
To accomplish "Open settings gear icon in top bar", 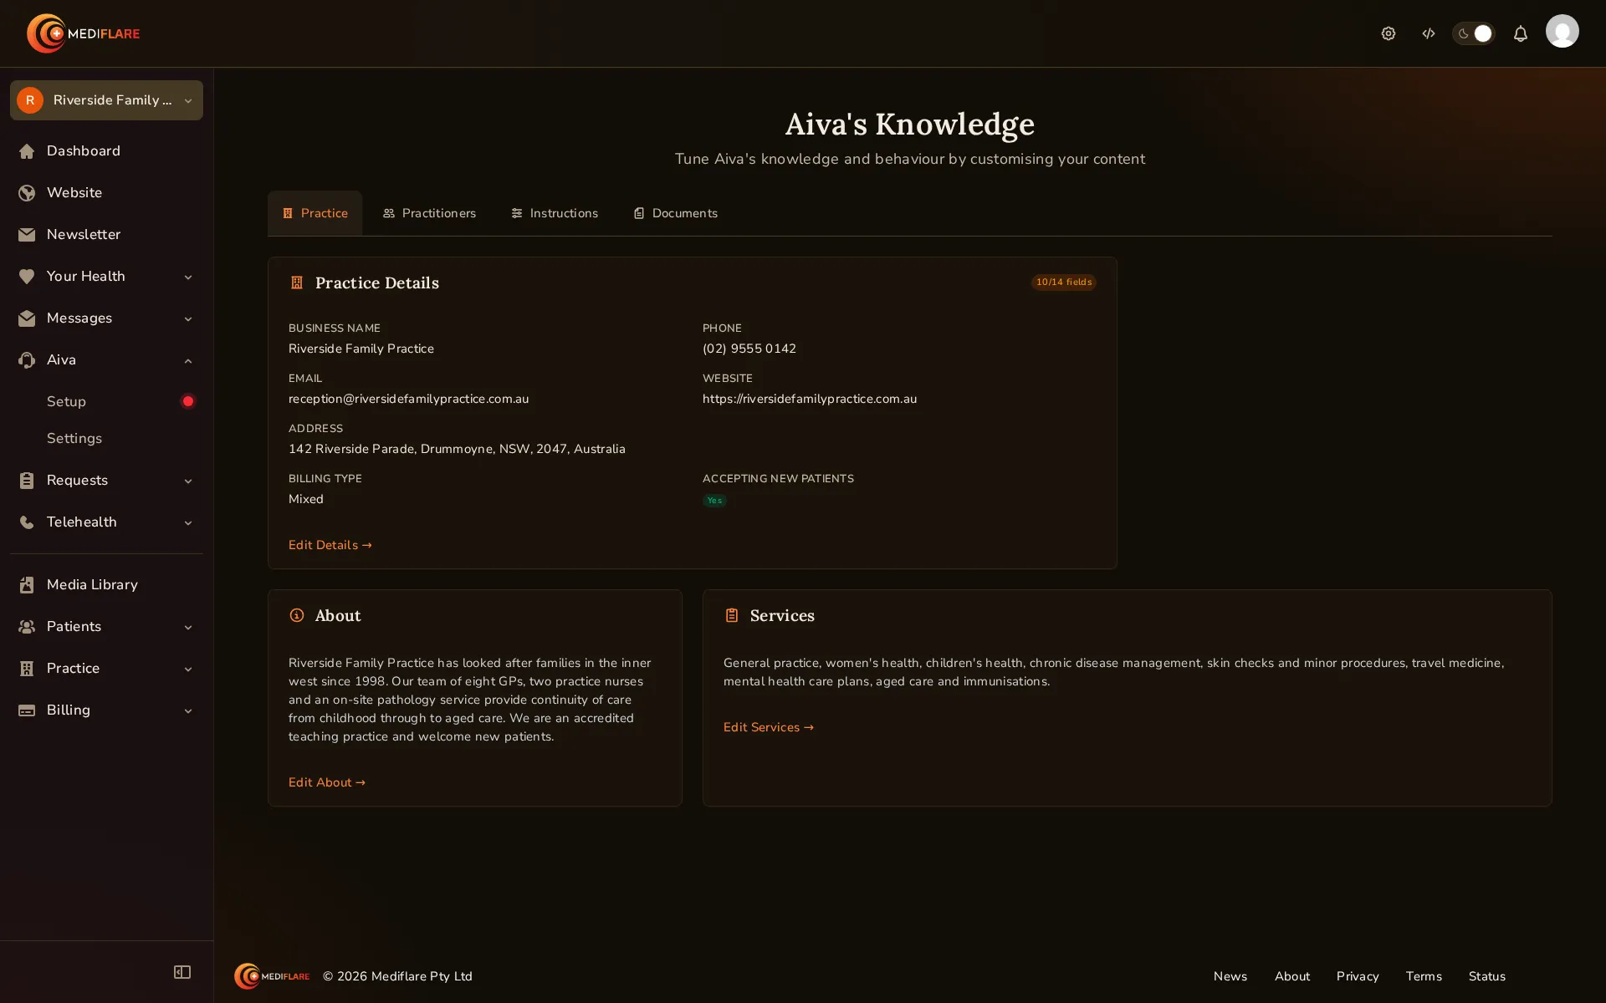I will (x=1389, y=33).
